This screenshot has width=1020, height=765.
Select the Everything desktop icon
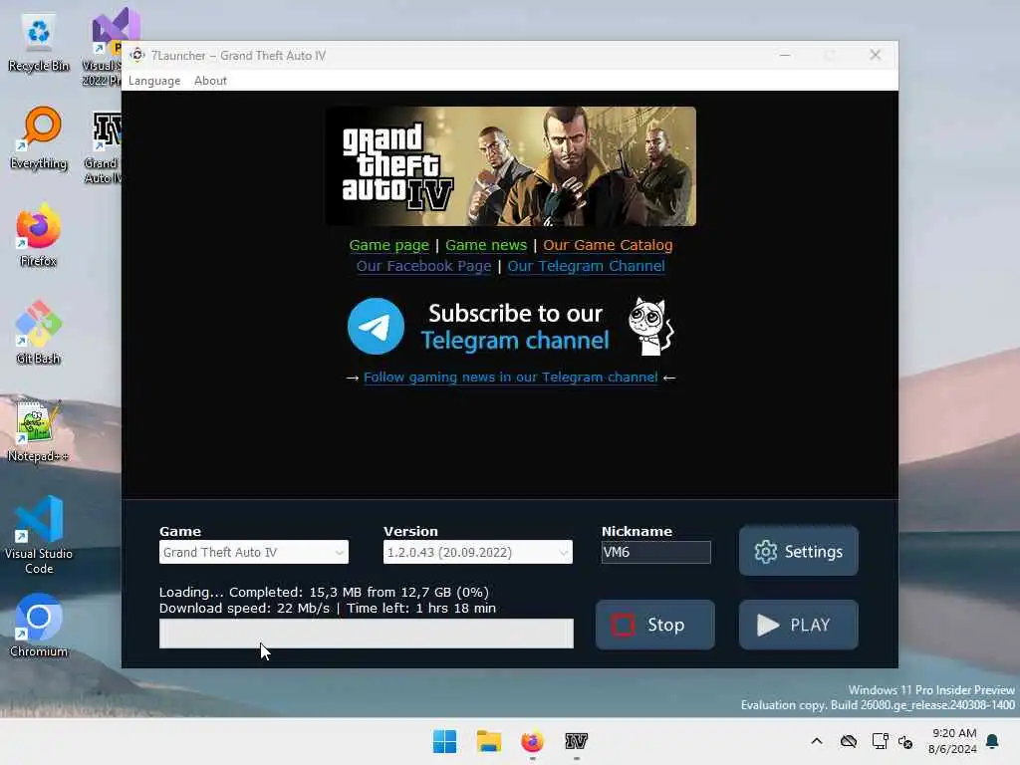click(x=39, y=137)
